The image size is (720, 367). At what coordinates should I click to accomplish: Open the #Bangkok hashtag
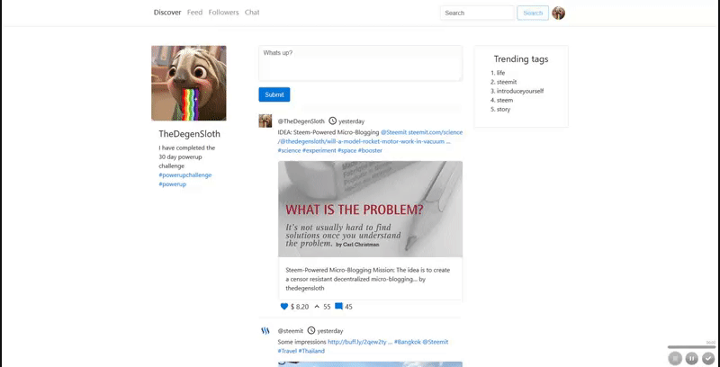(408, 342)
